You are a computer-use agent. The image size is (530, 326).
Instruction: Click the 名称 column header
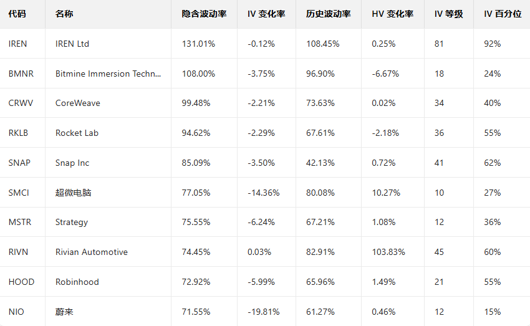(64, 14)
